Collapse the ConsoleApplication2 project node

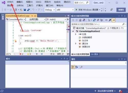pyautogui.click(x=73, y=31)
